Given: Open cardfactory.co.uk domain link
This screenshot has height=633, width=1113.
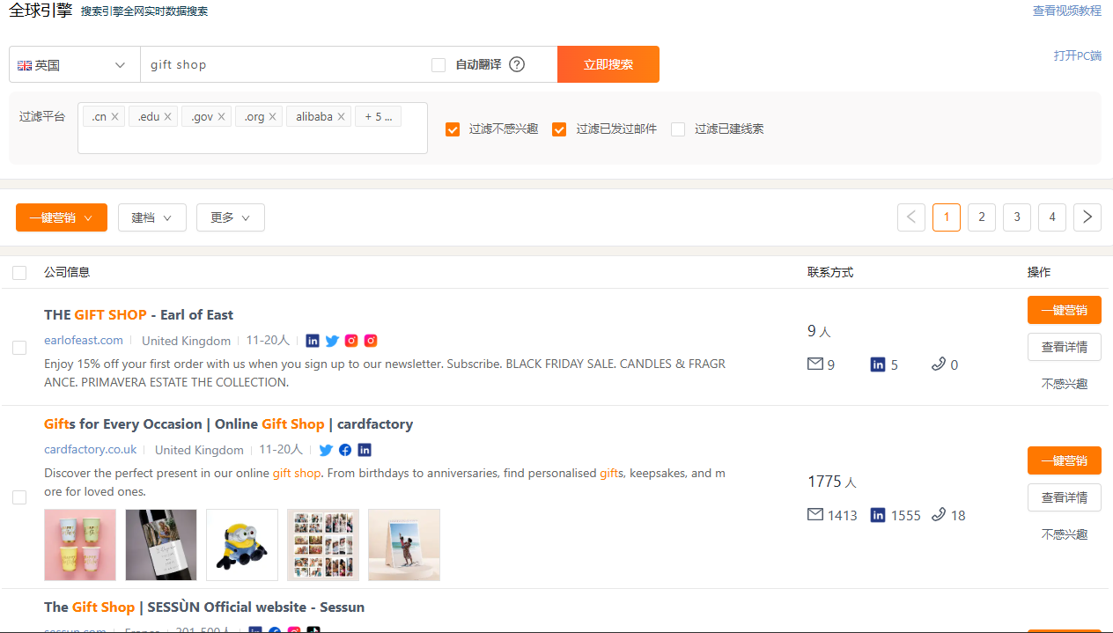Looking at the screenshot, I should [x=91, y=449].
